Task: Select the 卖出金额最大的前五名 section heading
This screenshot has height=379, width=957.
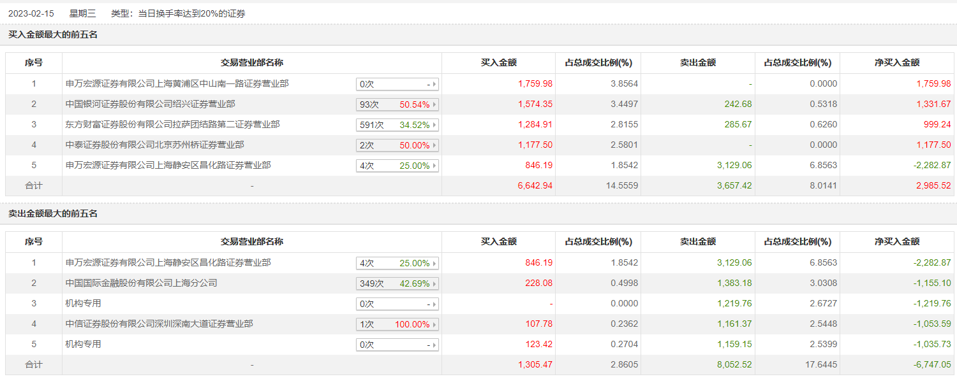Action: tap(53, 213)
